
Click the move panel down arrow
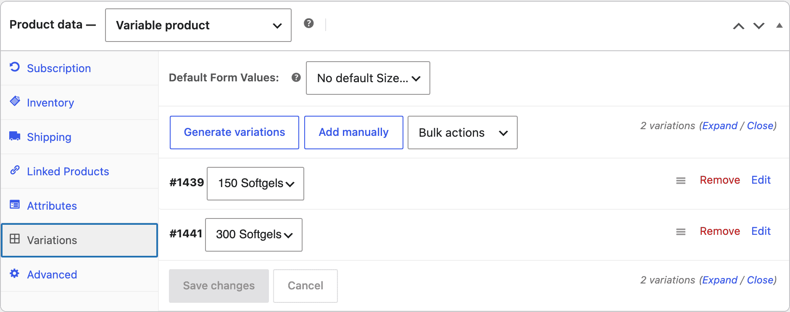759,26
